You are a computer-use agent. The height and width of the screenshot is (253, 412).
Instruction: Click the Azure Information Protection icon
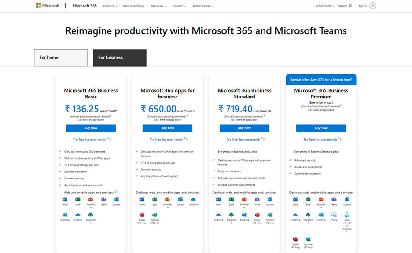pyautogui.click(x=347, y=215)
